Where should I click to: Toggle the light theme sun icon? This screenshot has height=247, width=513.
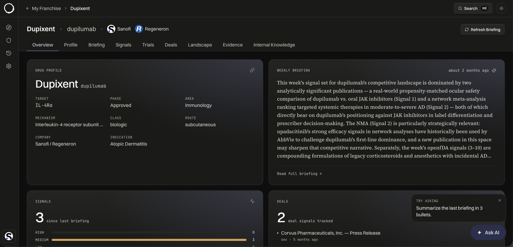point(501,9)
